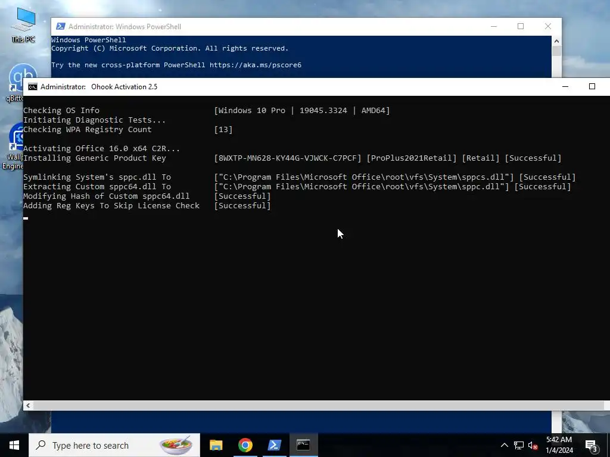
Task: Maximize the Ohook Activation window
Action: [x=592, y=87]
